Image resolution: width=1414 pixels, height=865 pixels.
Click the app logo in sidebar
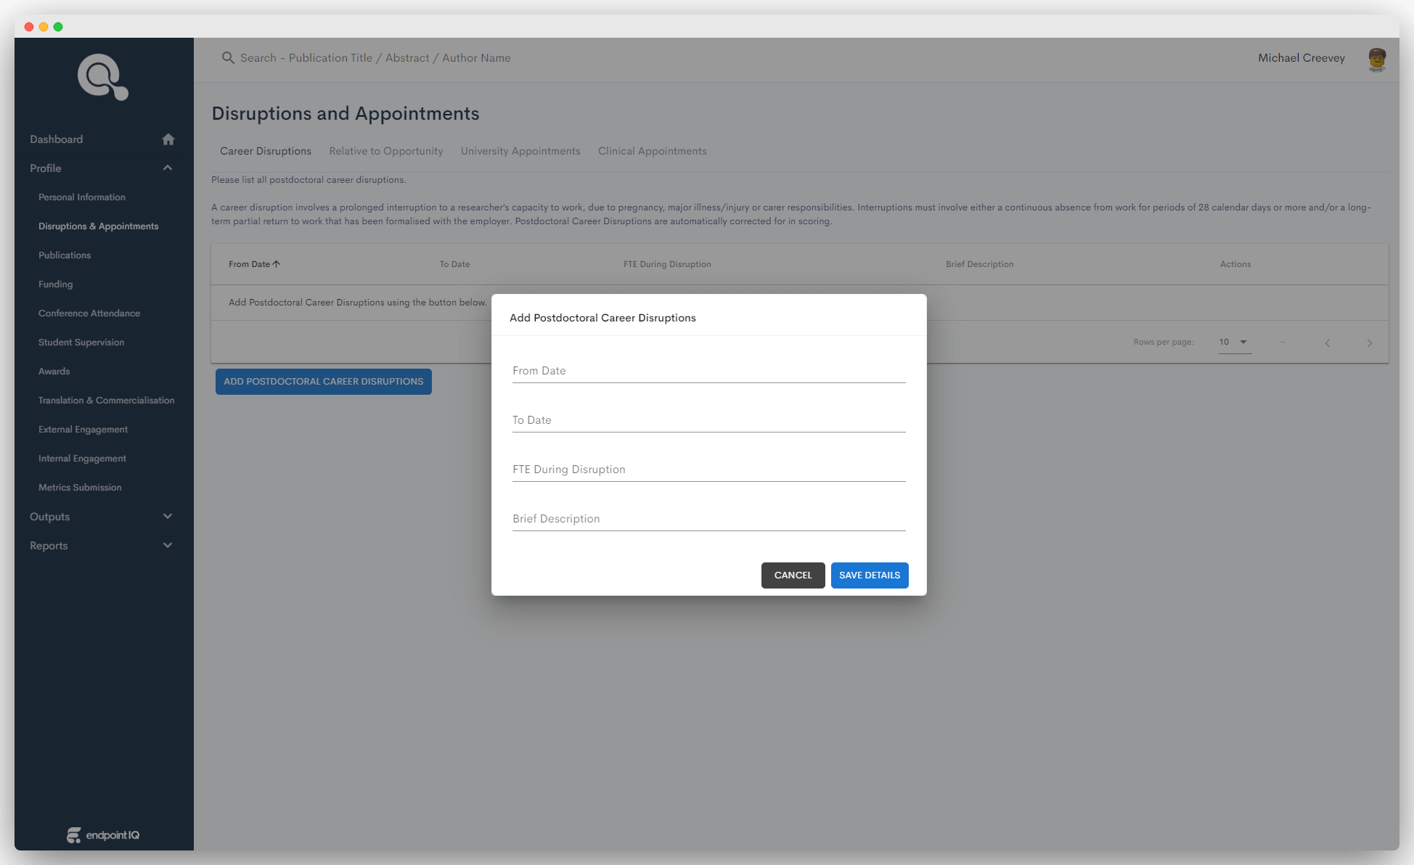(x=103, y=77)
